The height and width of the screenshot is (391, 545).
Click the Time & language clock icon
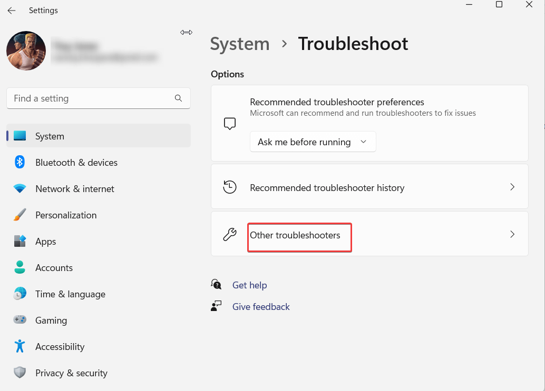tap(20, 294)
